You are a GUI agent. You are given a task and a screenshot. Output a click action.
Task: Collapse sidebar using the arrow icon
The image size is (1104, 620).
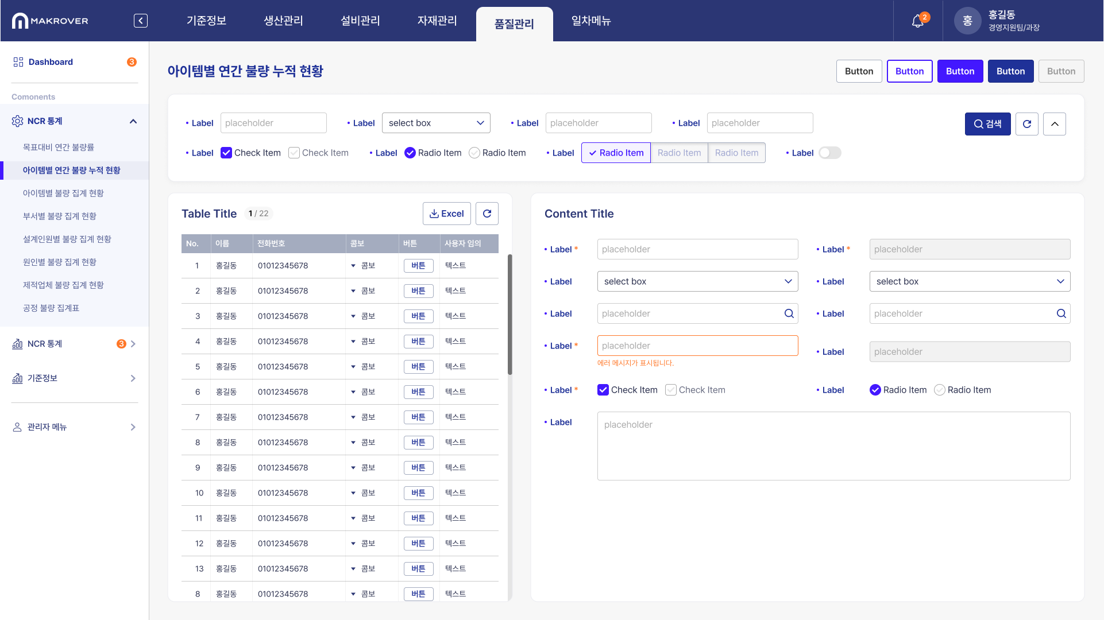(141, 21)
